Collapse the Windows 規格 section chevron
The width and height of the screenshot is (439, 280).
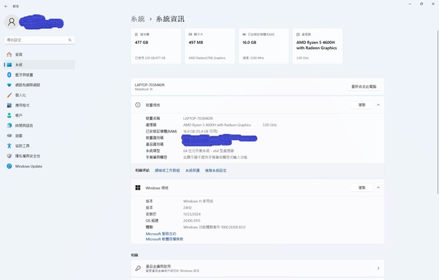(x=378, y=187)
